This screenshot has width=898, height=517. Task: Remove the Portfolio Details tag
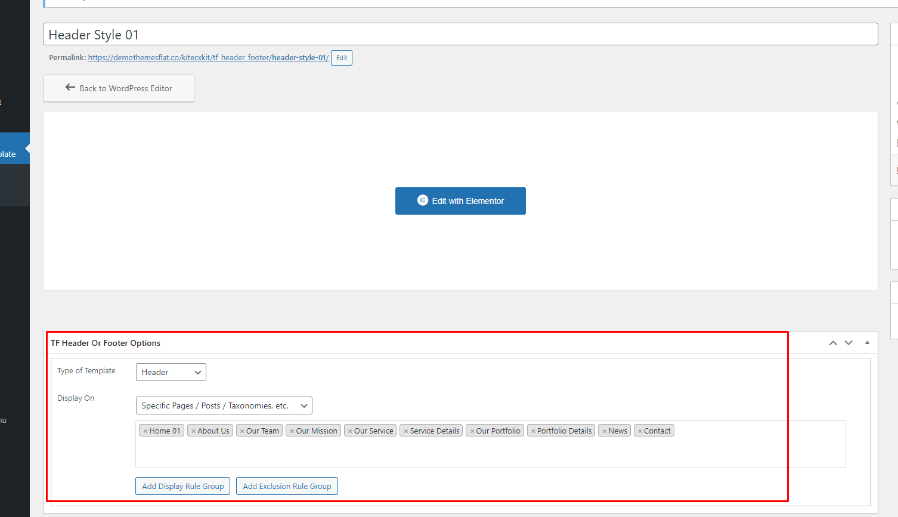pyautogui.click(x=533, y=431)
